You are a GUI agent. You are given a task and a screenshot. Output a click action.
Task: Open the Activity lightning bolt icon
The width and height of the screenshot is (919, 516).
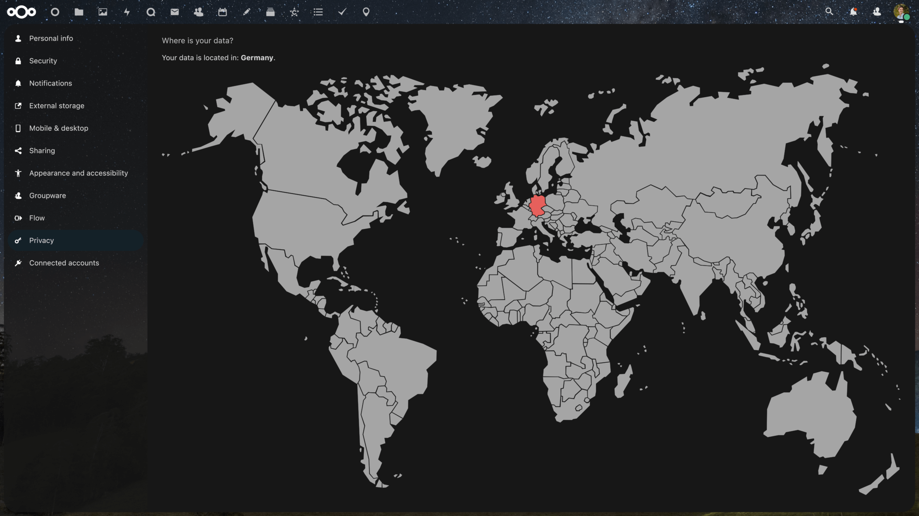click(127, 12)
